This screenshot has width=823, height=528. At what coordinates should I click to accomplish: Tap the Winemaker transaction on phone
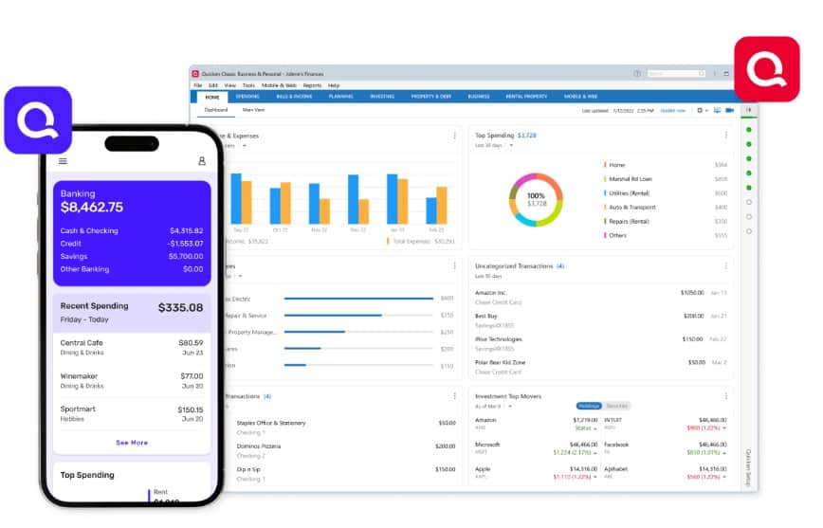pos(132,381)
